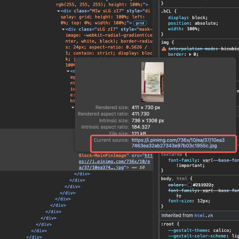The height and width of the screenshot is (239, 239).
Task: Select the img rule selector
Action: coord(165,42)
